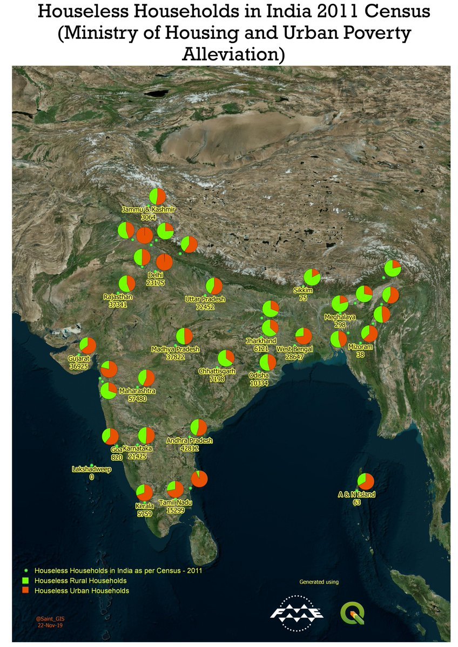Click the Andhra Pradesh pie chart
Viewport: 458px width, 647px height.
pyautogui.click(x=198, y=427)
